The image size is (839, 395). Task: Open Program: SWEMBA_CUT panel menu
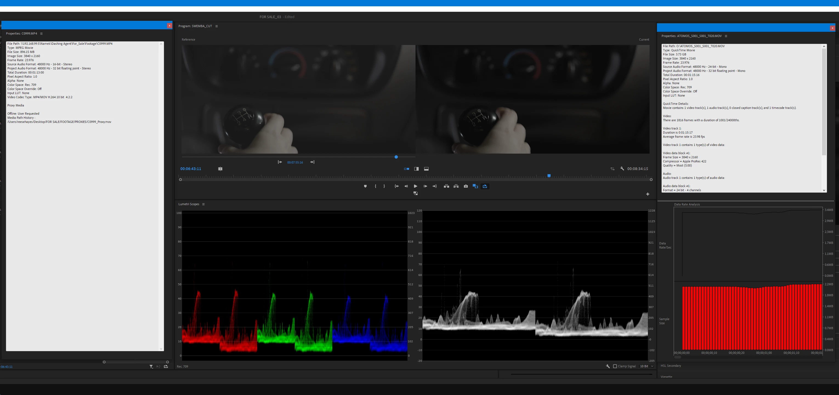pos(217,26)
